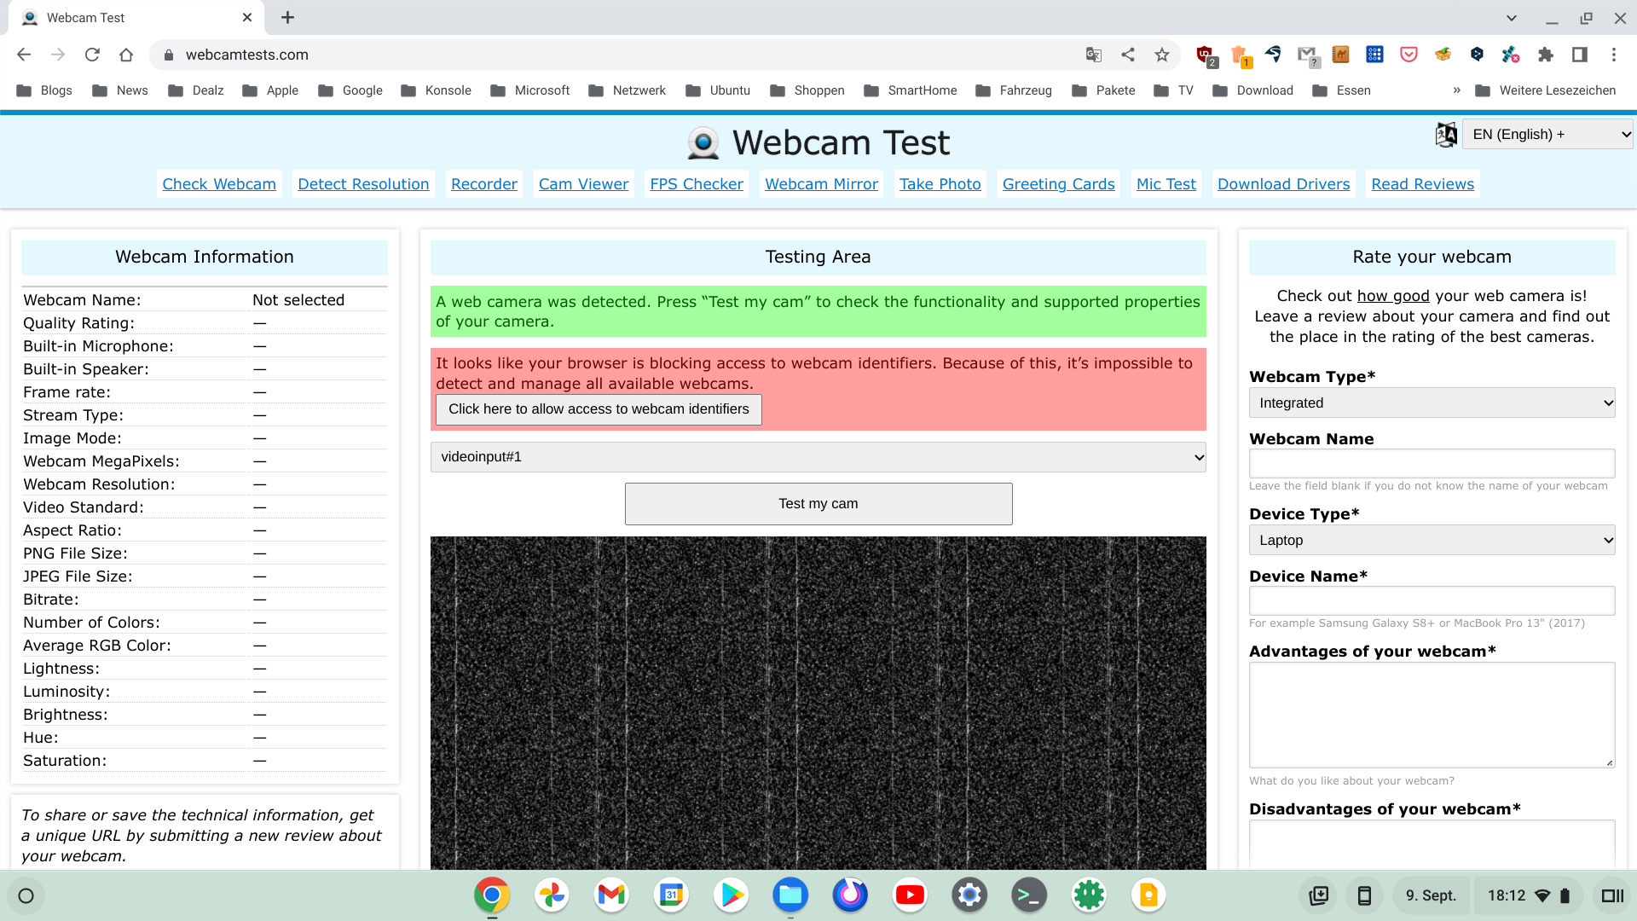
Task: Click to allow access to webcam identifiers
Action: (599, 409)
